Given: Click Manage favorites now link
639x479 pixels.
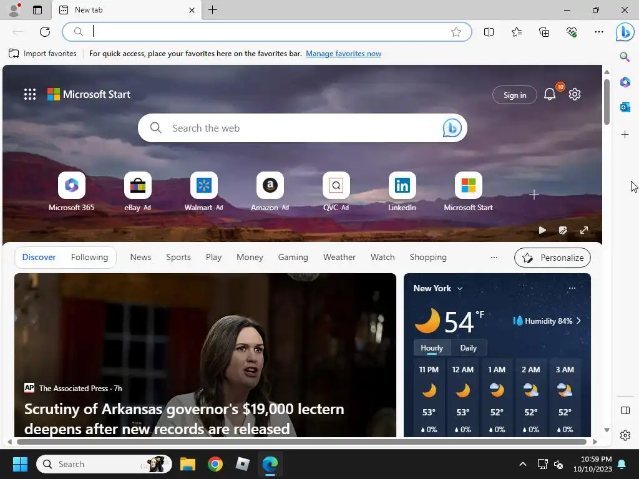Looking at the screenshot, I should (343, 54).
